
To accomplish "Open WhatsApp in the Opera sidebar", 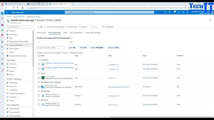I will (2, 30).
